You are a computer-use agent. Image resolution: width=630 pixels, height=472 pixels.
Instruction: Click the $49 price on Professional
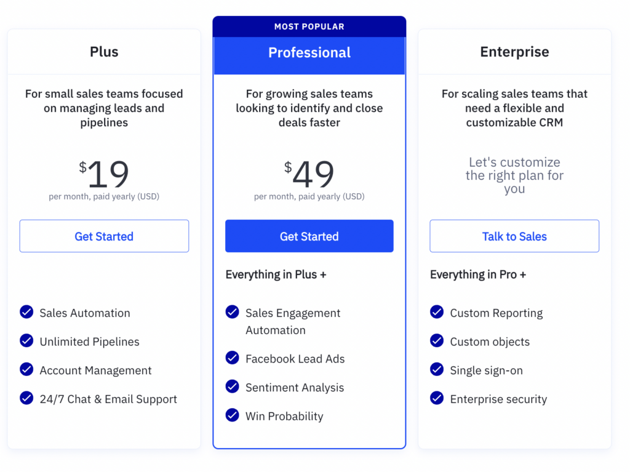click(x=309, y=174)
